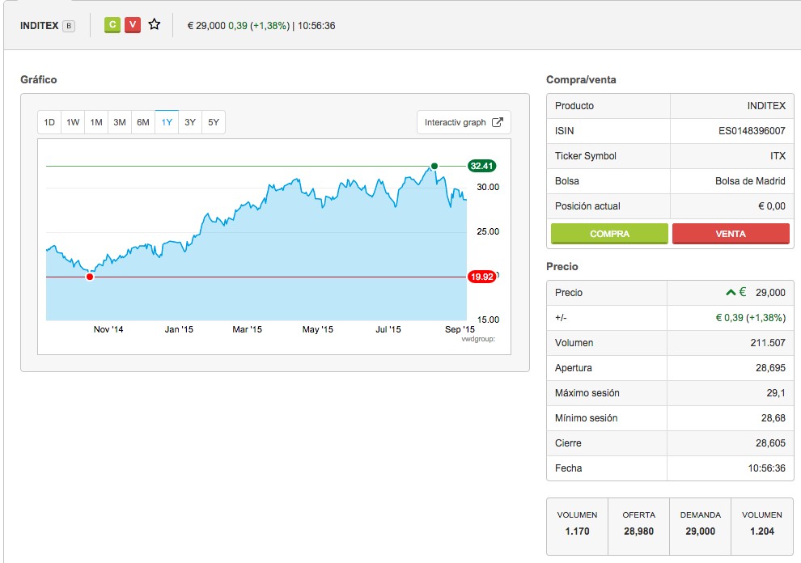The height and width of the screenshot is (563, 801).
Task: Show the 6M chart range
Action: point(143,122)
